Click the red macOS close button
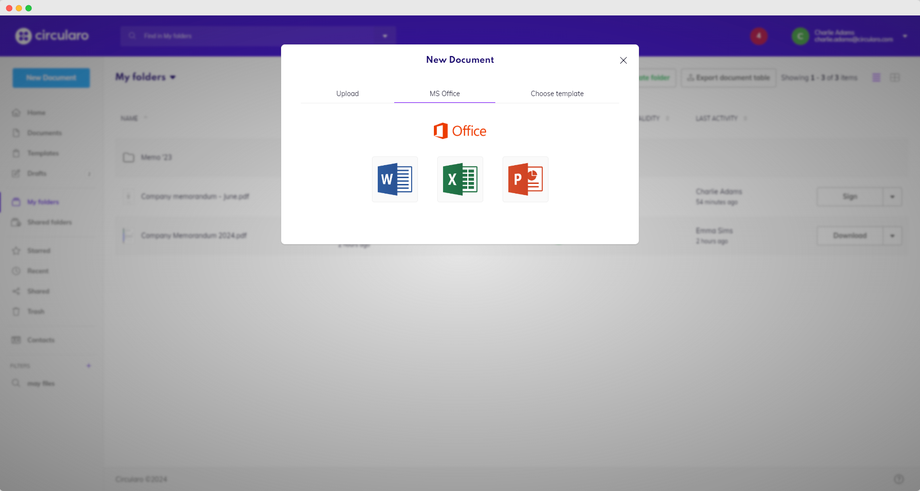 (9, 8)
